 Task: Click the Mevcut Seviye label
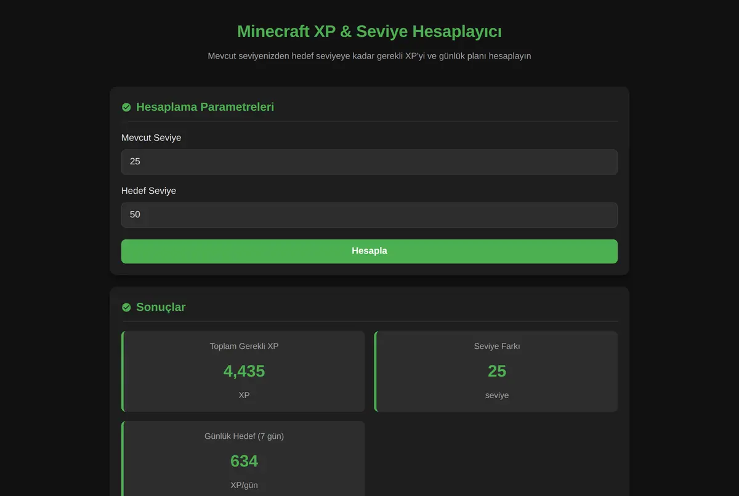151,138
